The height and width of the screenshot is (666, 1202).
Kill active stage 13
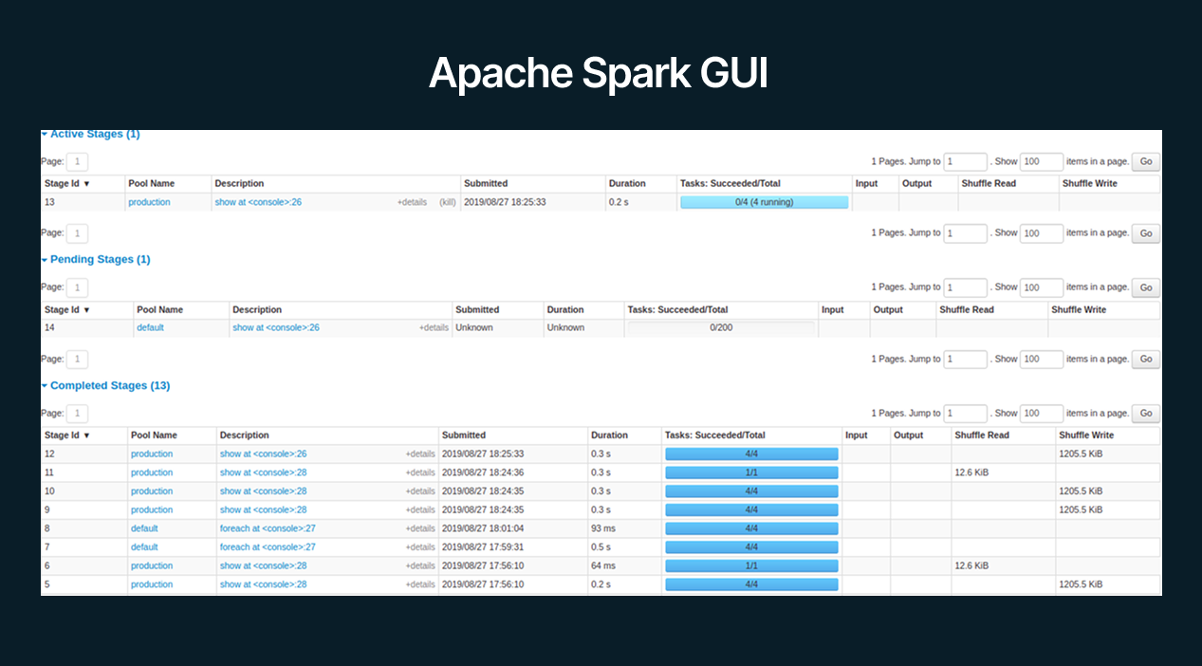[448, 202]
